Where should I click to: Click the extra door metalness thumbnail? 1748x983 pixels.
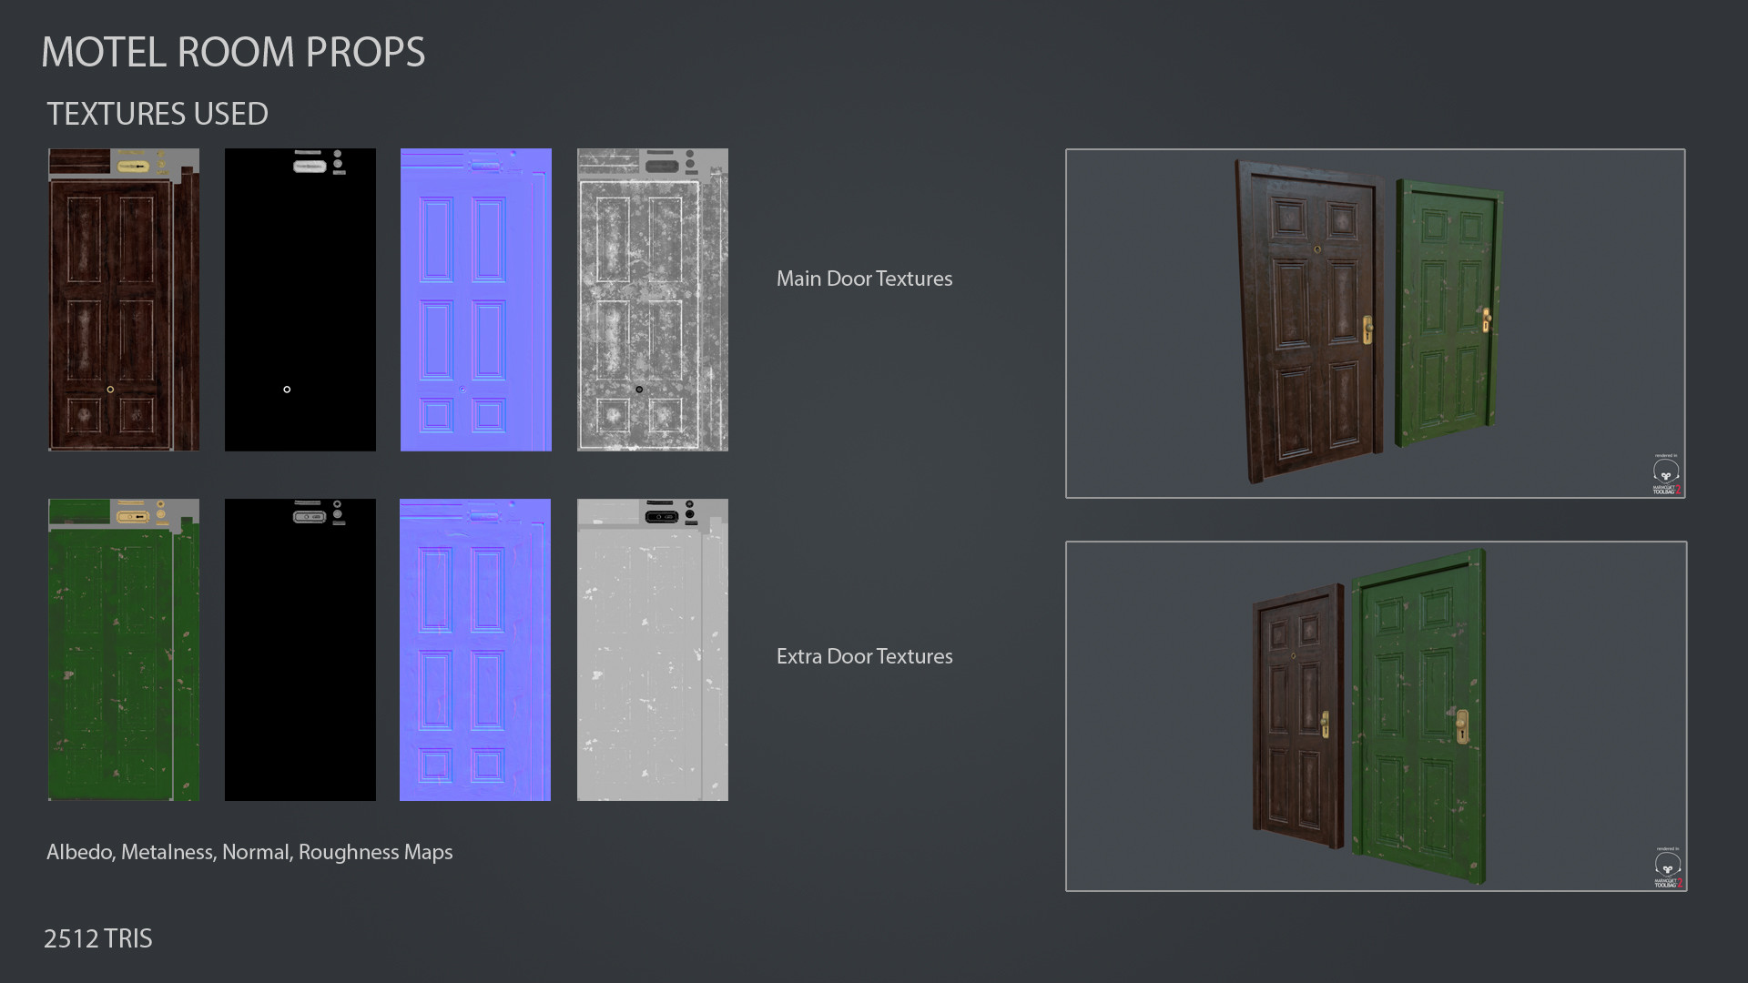300,650
